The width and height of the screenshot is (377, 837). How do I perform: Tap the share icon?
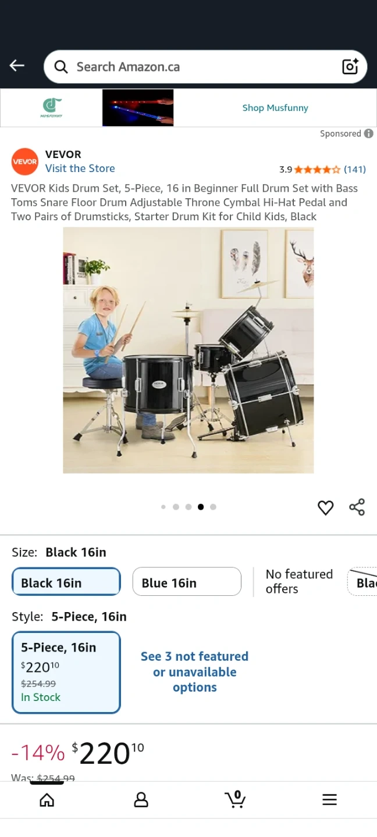(x=357, y=507)
